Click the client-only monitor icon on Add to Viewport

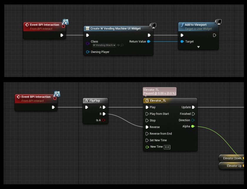tap(218, 21)
